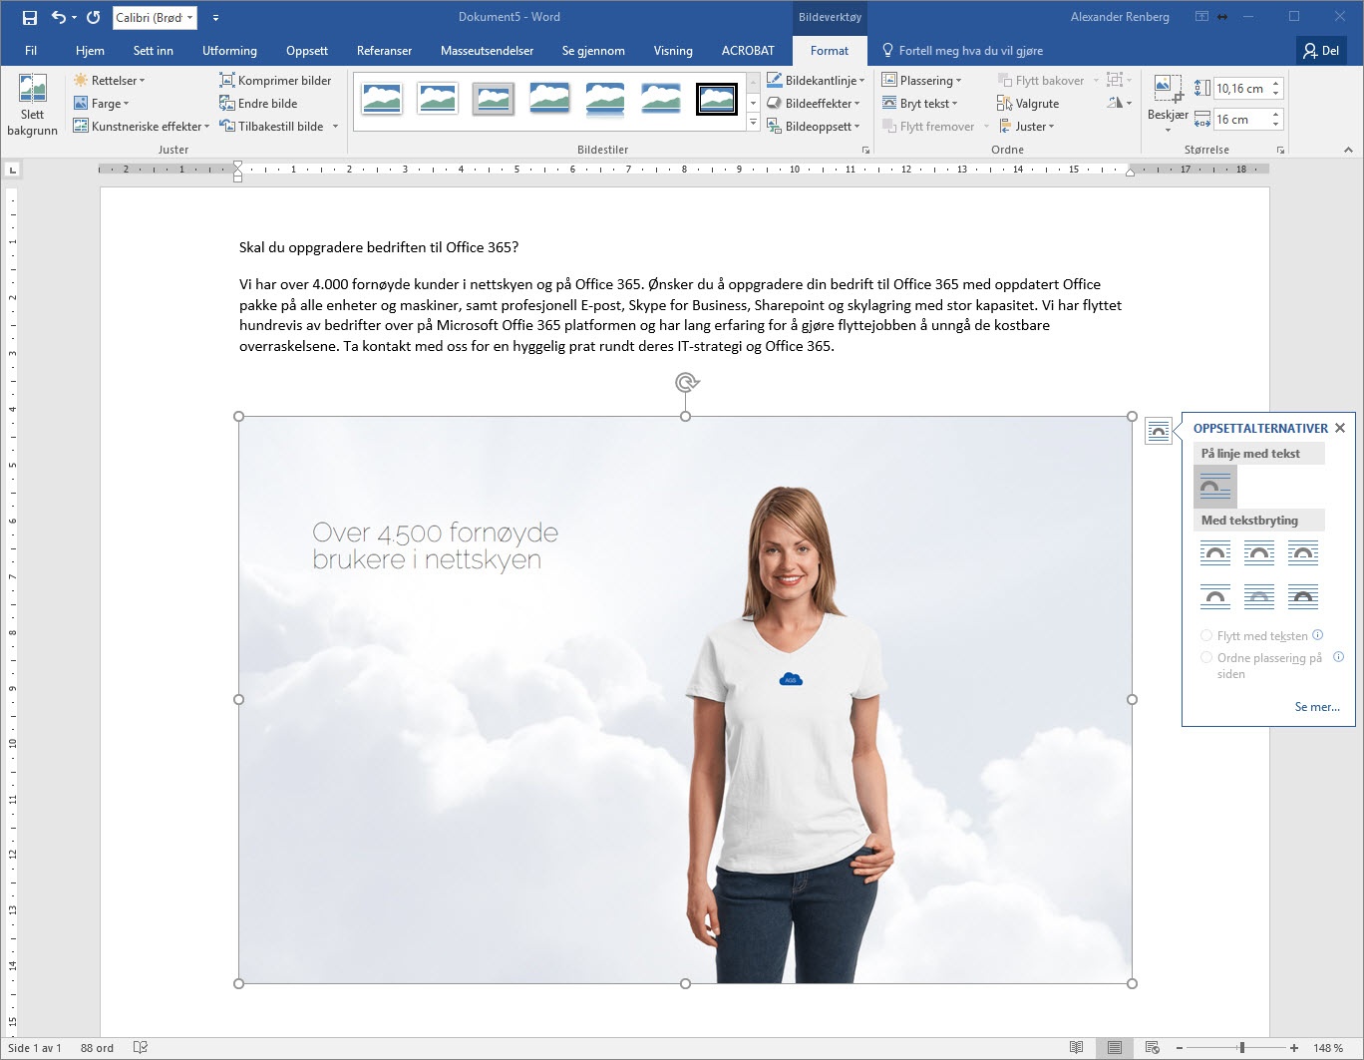Decrease picture width with down stepper arrow
1364x1060 pixels.
pyautogui.click(x=1275, y=125)
